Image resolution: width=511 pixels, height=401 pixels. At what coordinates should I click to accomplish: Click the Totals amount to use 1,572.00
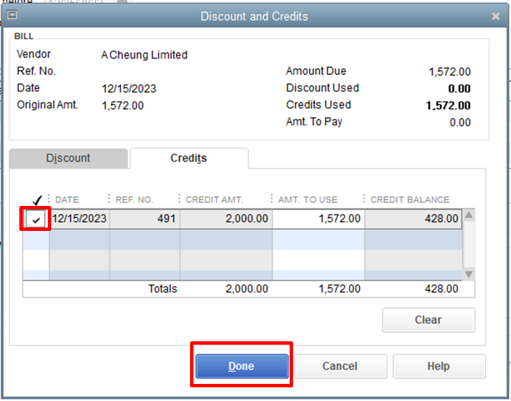(339, 289)
